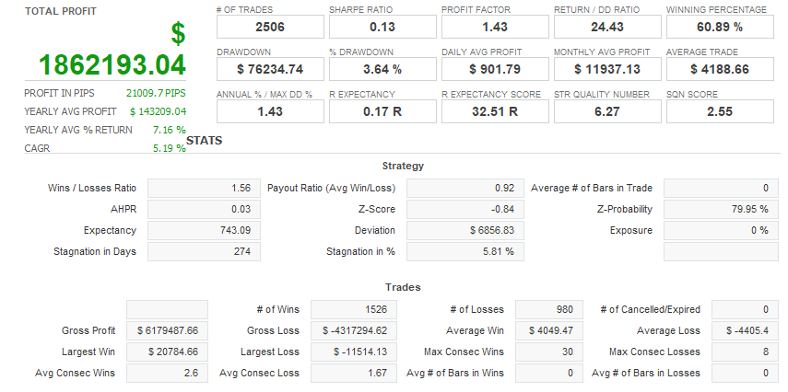Click the Drawdown value $ 76234.74

point(269,69)
